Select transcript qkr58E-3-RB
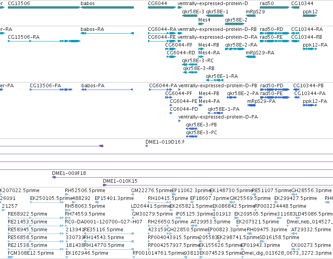 pos(190,72)
